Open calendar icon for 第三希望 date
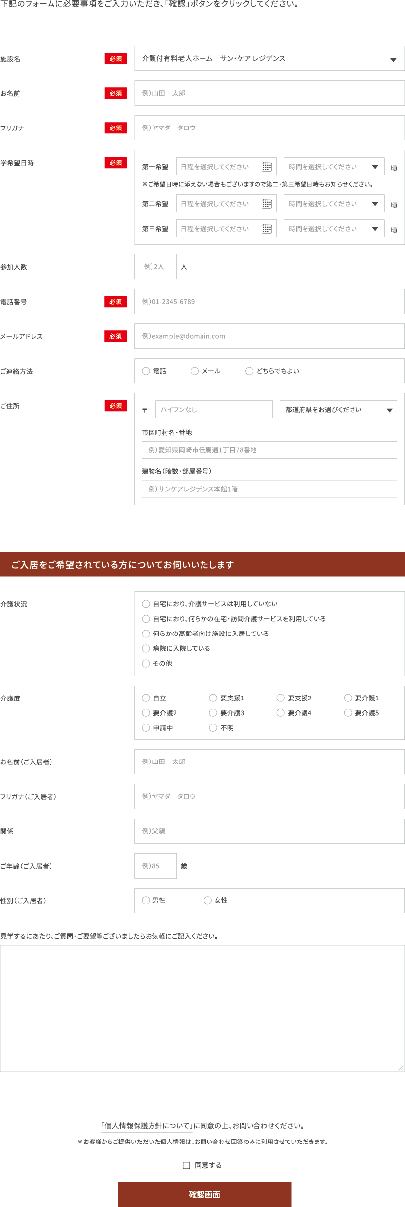The image size is (405, 1207). coord(267,229)
